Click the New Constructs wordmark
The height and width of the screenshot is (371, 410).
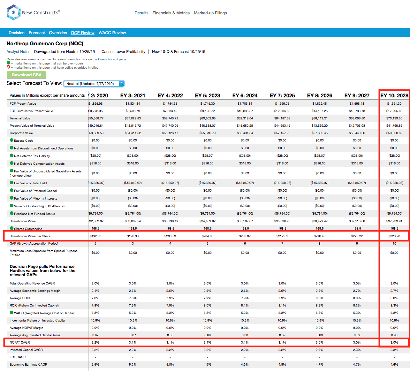click(41, 13)
